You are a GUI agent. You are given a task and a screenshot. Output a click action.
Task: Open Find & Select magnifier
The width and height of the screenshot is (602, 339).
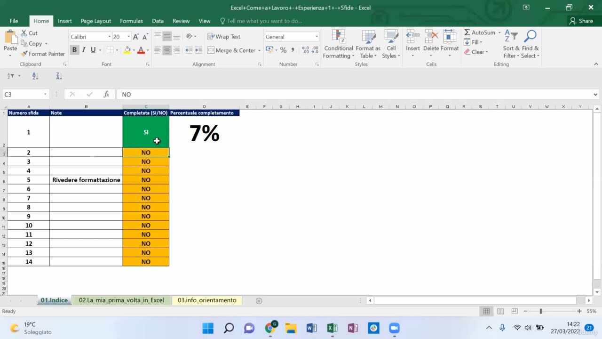531,45
